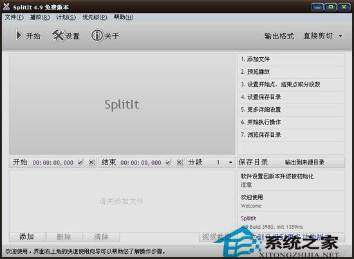Click the 开始 play triangle in the toolbar
This screenshot has width=354, height=259.
(19, 35)
